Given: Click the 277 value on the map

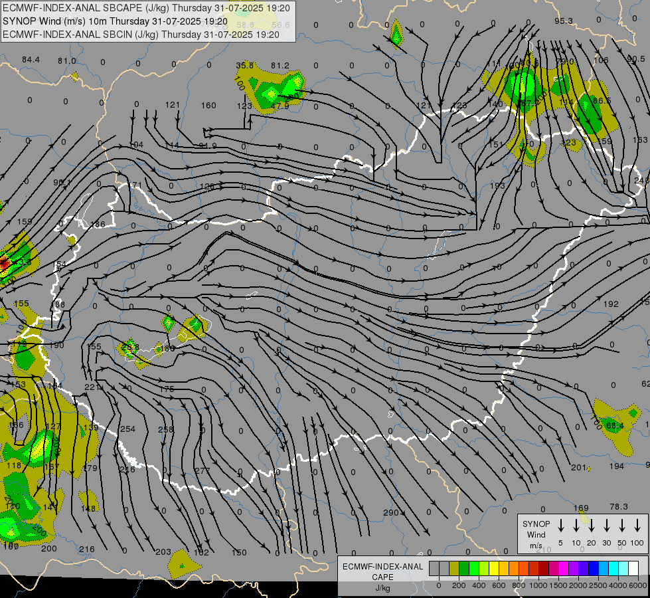Looking at the screenshot, I should (202, 470).
